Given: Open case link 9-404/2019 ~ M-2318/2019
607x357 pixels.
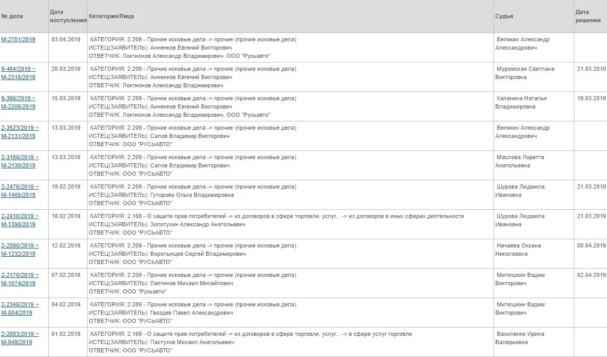Looking at the screenshot, I should (x=18, y=73).
